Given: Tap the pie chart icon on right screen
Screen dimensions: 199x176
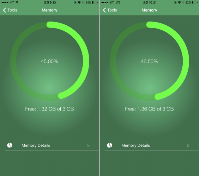Looking at the screenshot, I should tap(109, 145).
